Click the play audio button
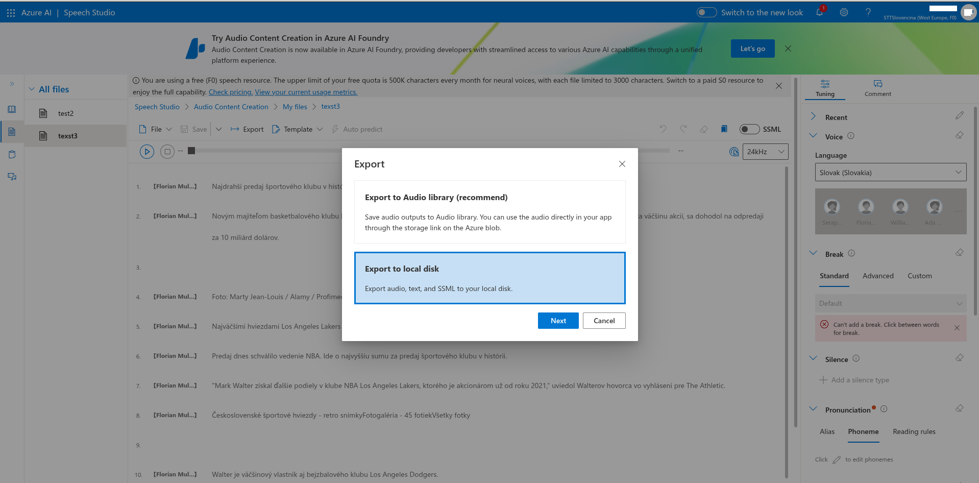Screen dimensions: 979x483 (x=147, y=152)
